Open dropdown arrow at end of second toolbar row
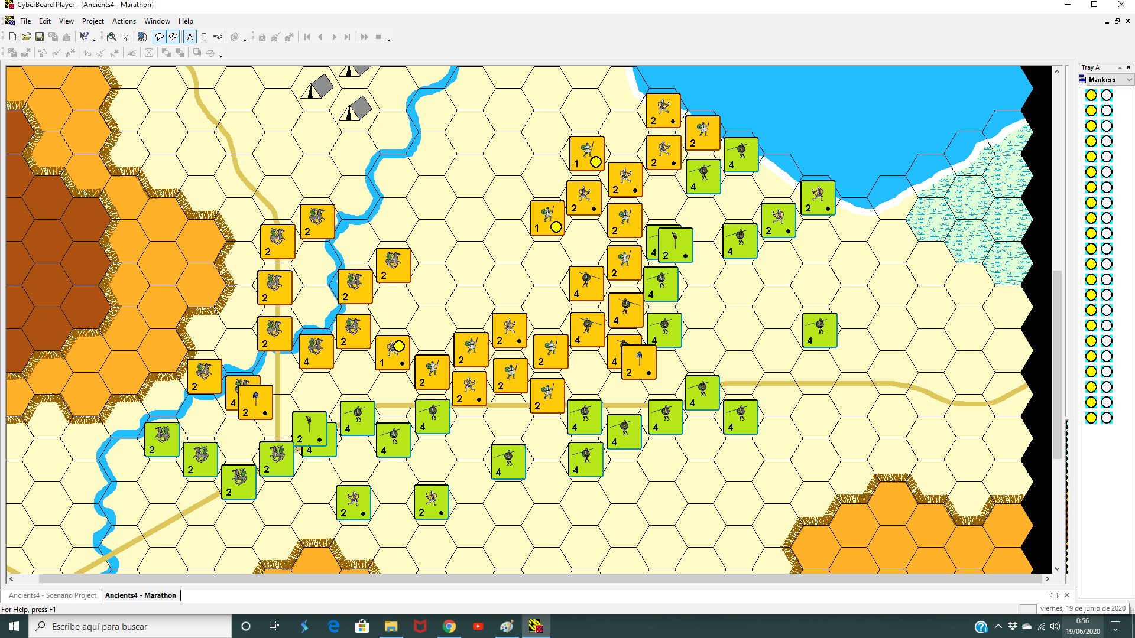This screenshot has height=638, width=1135. [x=220, y=55]
